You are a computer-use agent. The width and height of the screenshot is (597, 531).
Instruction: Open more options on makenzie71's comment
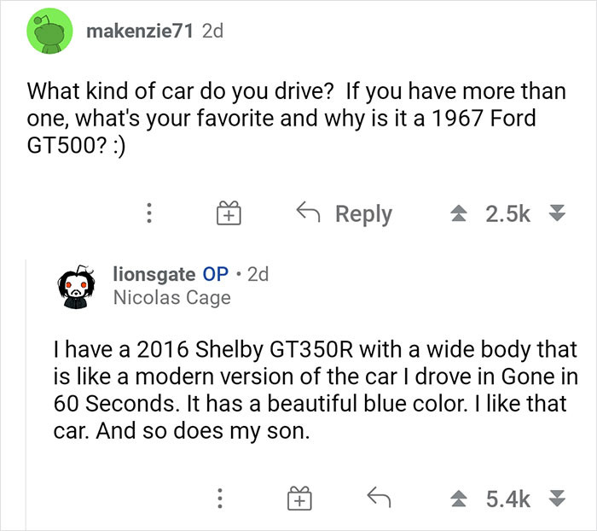tap(150, 213)
